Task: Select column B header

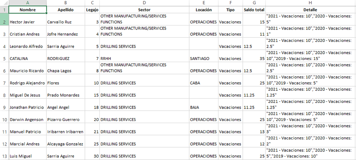Action: pyautogui.click(x=66, y=3)
